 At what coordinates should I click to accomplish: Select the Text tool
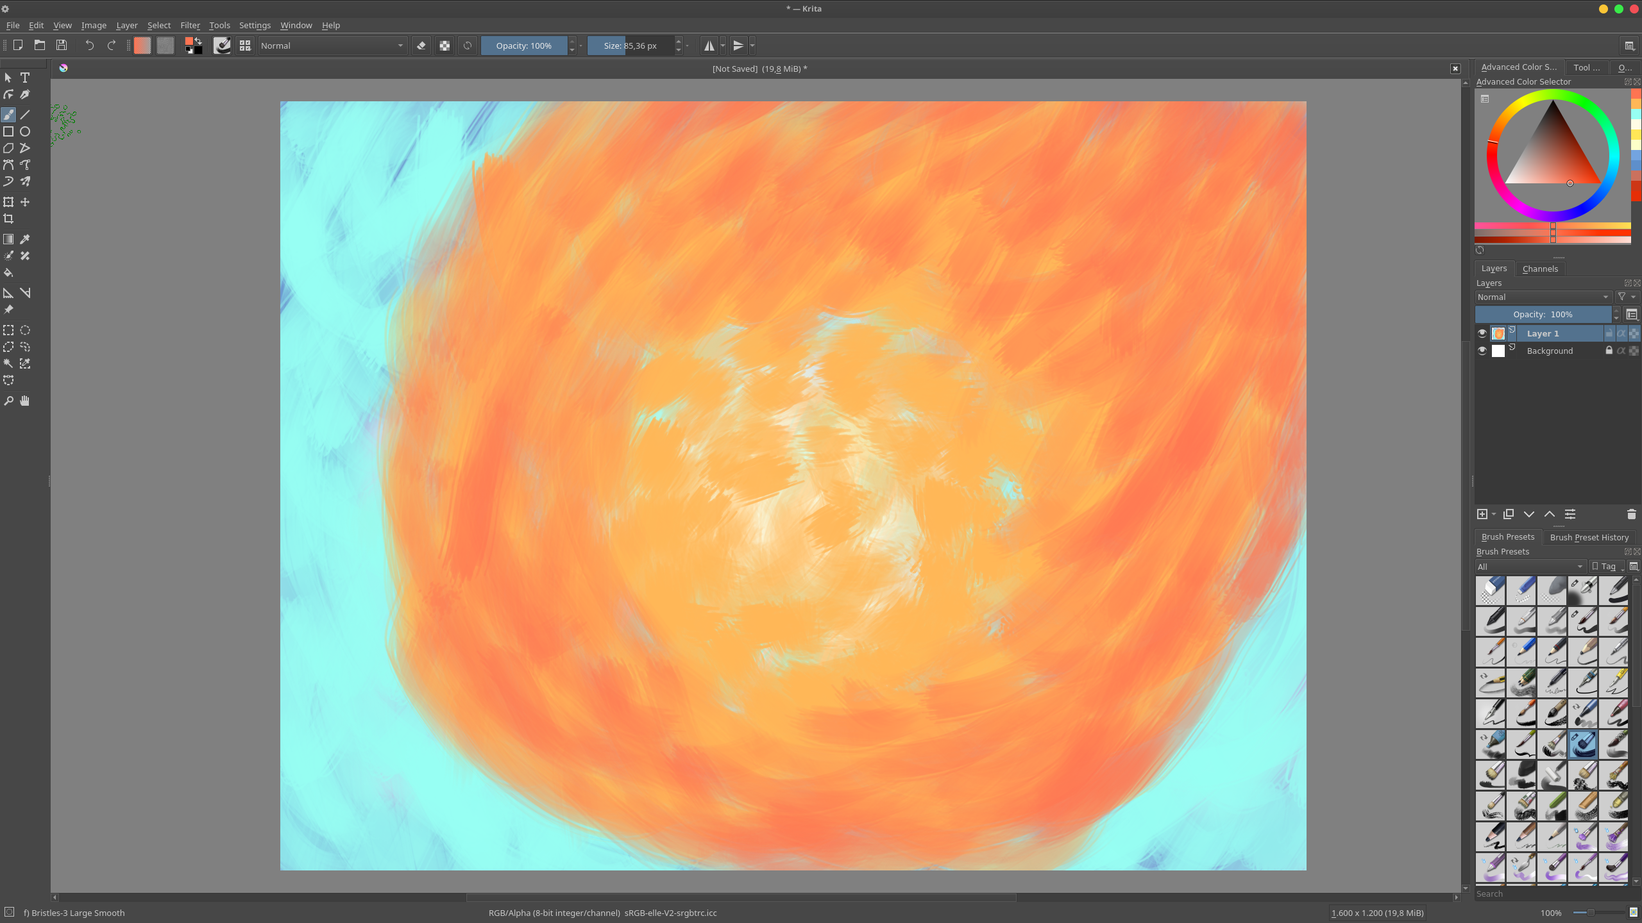(x=25, y=78)
